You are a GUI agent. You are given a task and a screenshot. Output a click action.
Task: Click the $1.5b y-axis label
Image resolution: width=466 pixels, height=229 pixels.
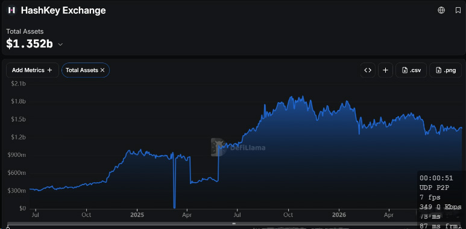[x=19, y=120]
